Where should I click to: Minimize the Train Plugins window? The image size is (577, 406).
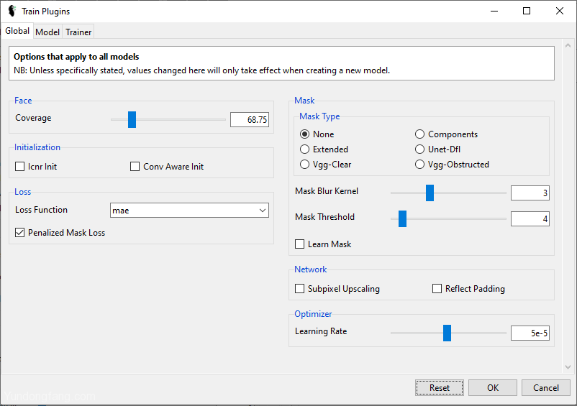coord(494,11)
